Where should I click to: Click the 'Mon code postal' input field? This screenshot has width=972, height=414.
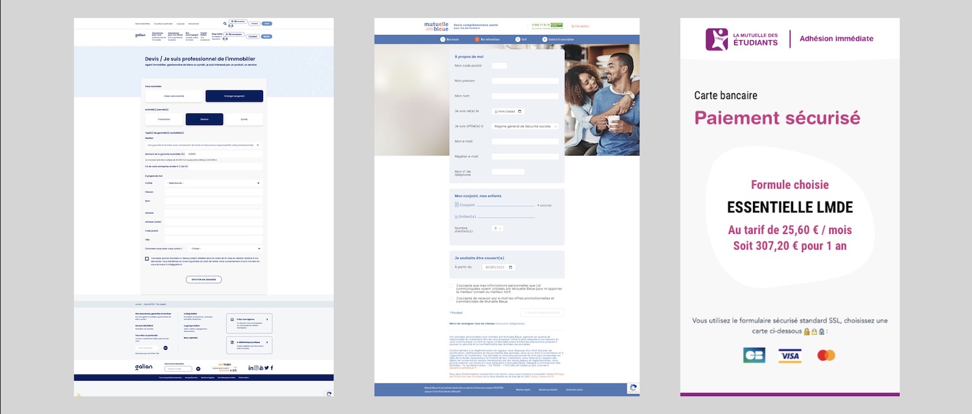(x=499, y=65)
